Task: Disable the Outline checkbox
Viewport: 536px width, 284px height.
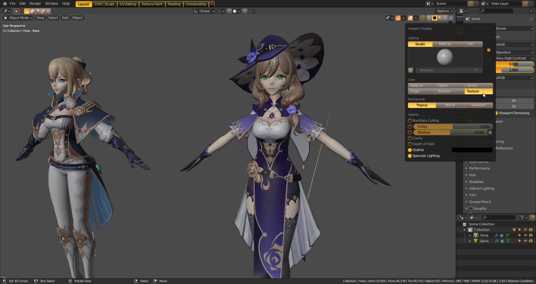Action: pyautogui.click(x=410, y=150)
